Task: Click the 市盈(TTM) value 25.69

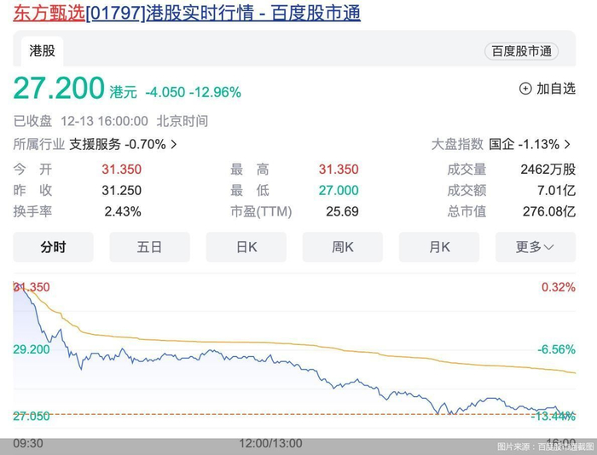Action: click(x=342, y=211)
